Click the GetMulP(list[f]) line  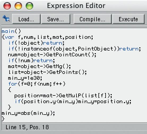(63, 96)
